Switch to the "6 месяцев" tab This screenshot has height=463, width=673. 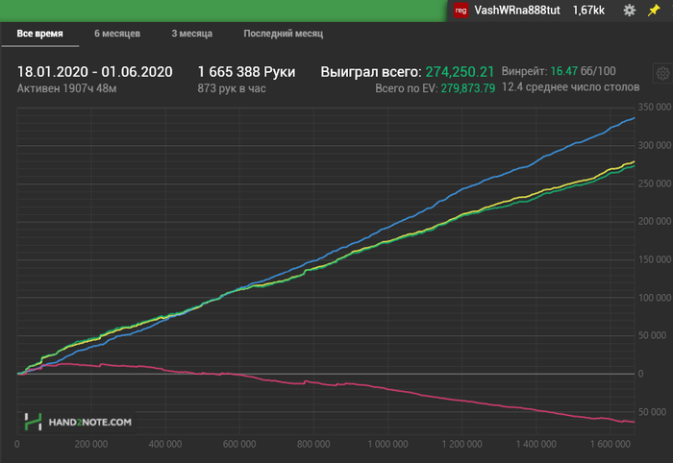(117, 34)
